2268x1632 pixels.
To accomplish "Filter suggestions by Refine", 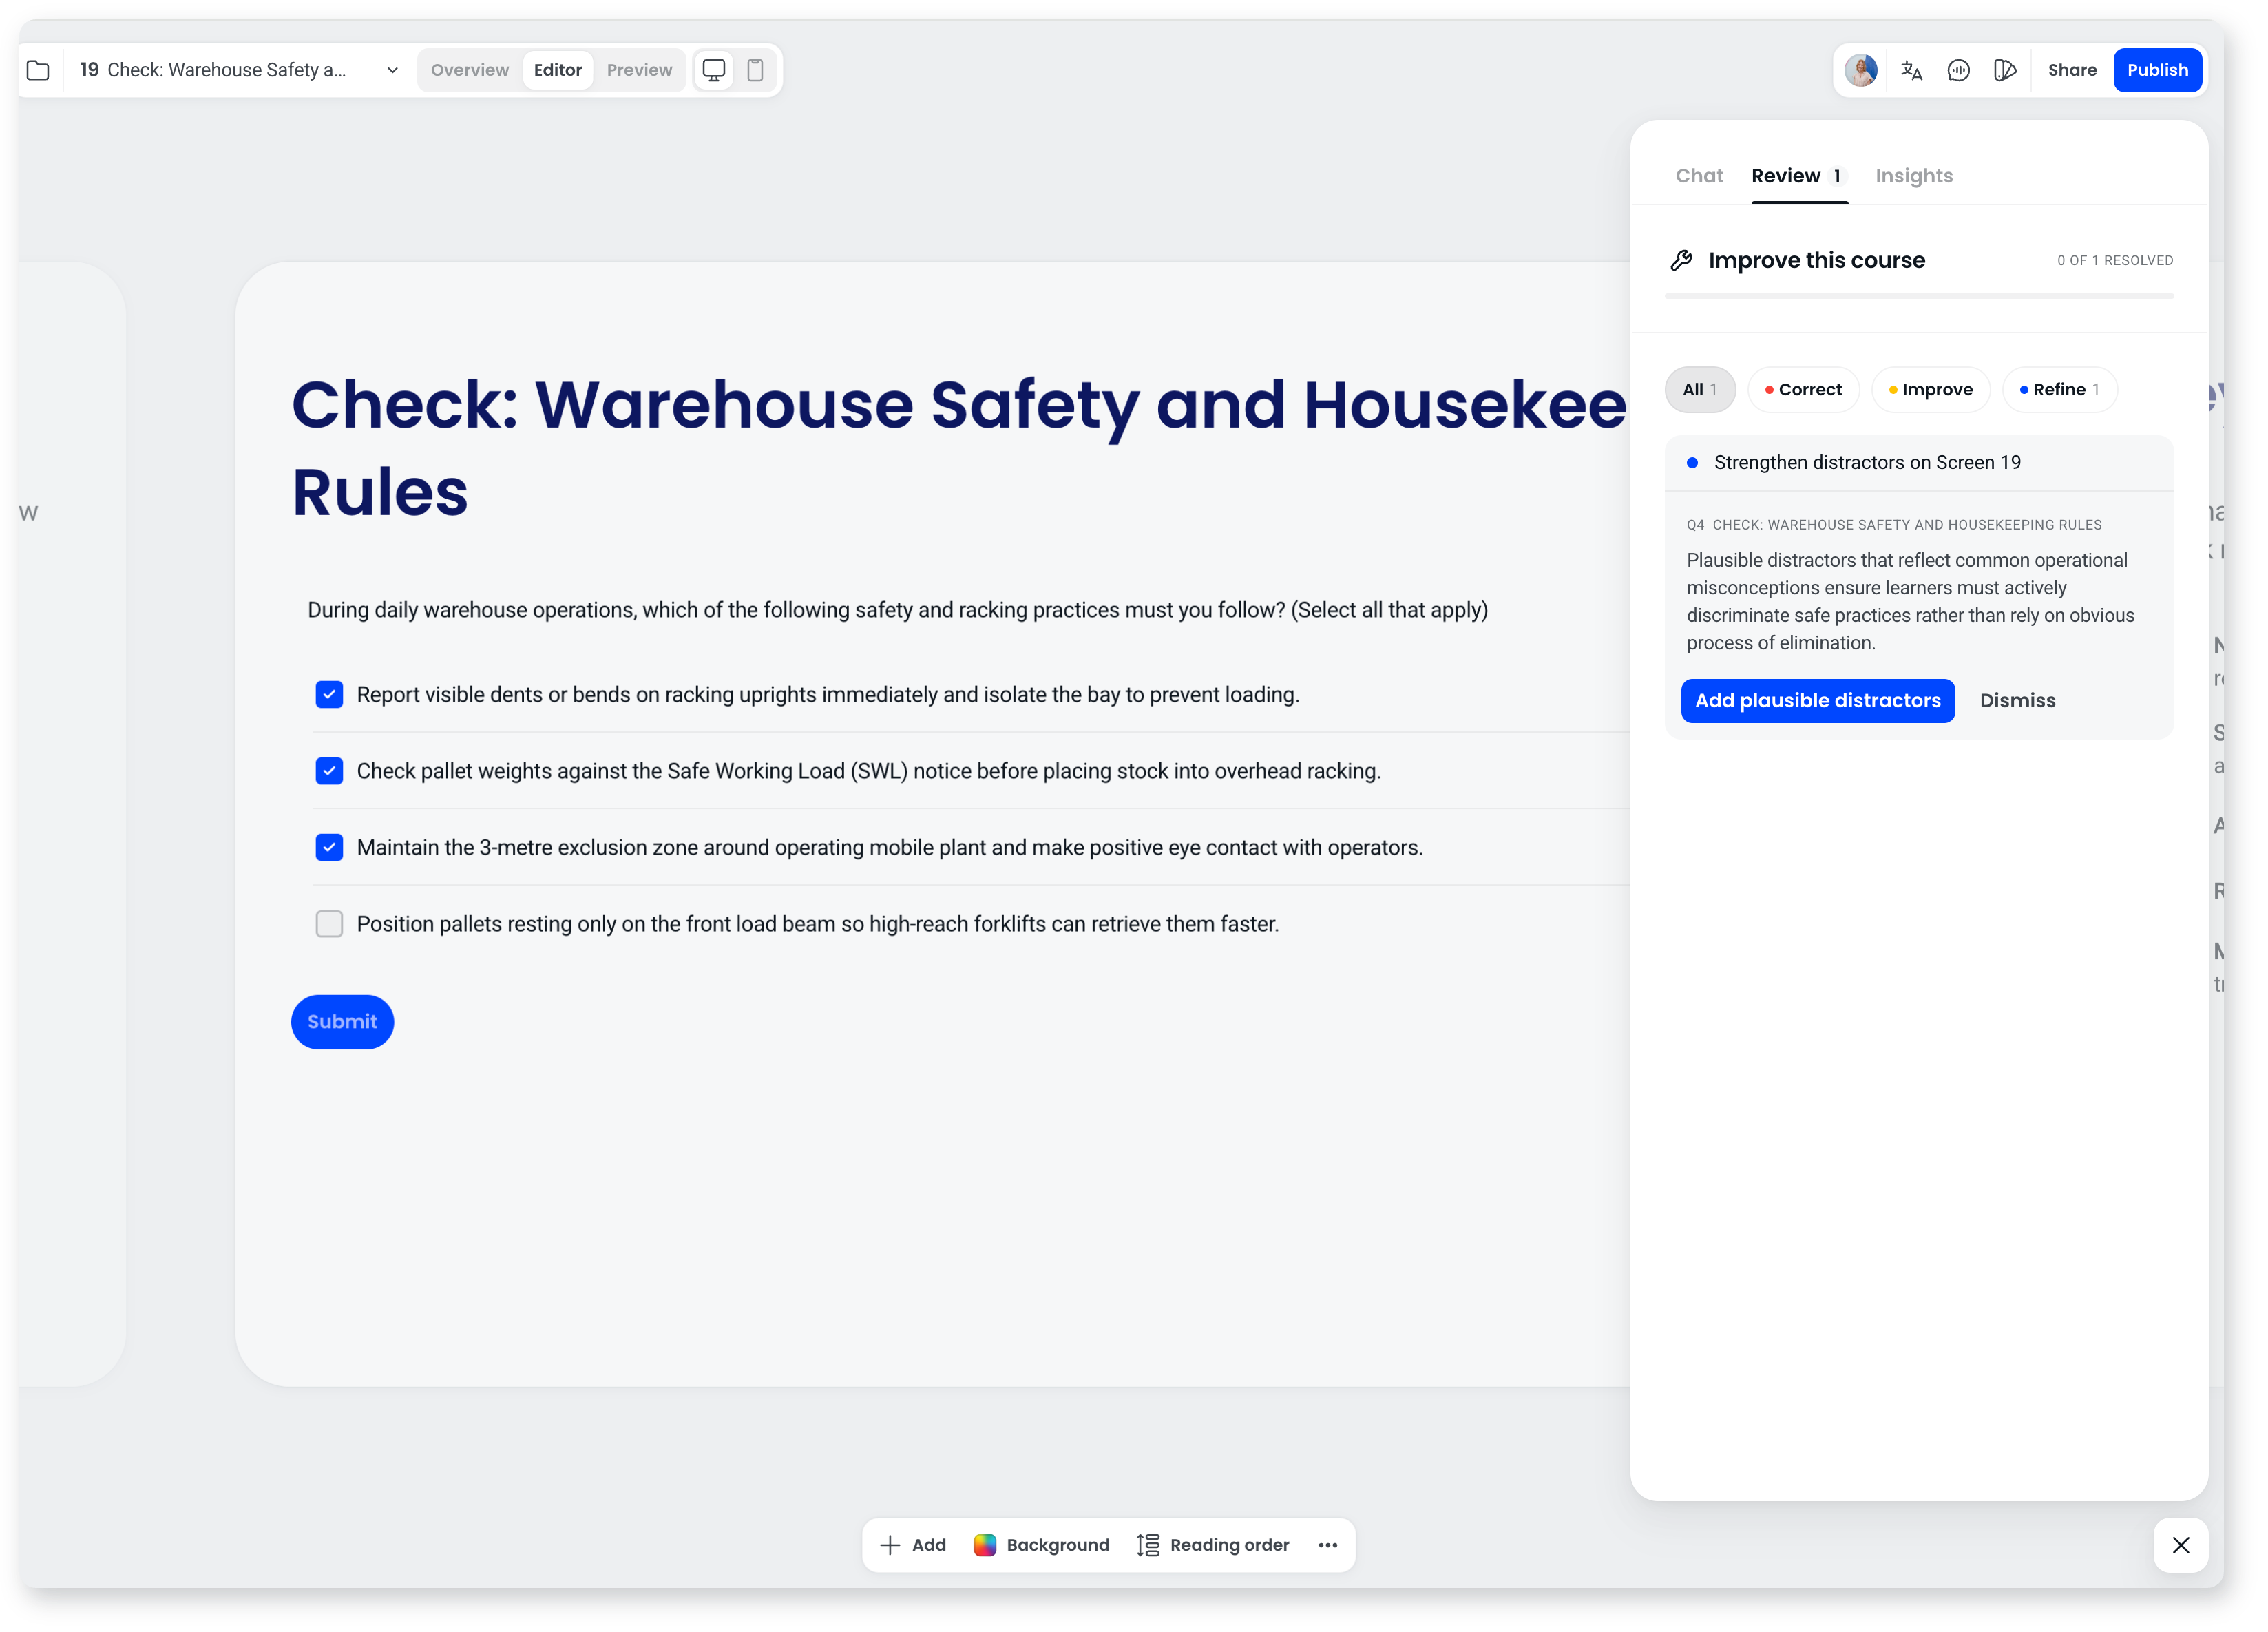I will [x=2059, y=390].
